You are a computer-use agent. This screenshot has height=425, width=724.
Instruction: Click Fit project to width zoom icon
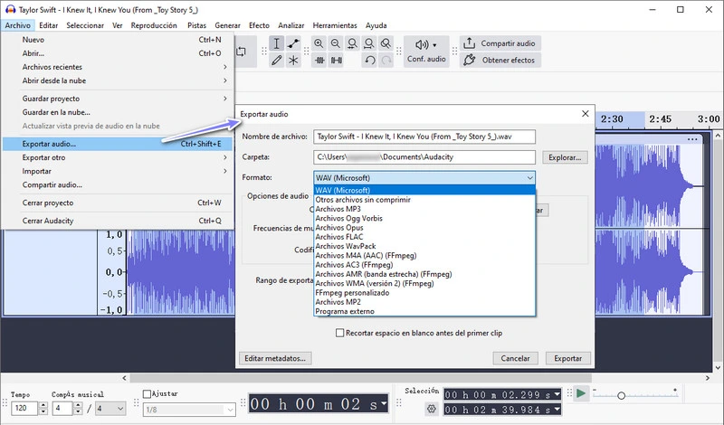(x=369, y=43)
